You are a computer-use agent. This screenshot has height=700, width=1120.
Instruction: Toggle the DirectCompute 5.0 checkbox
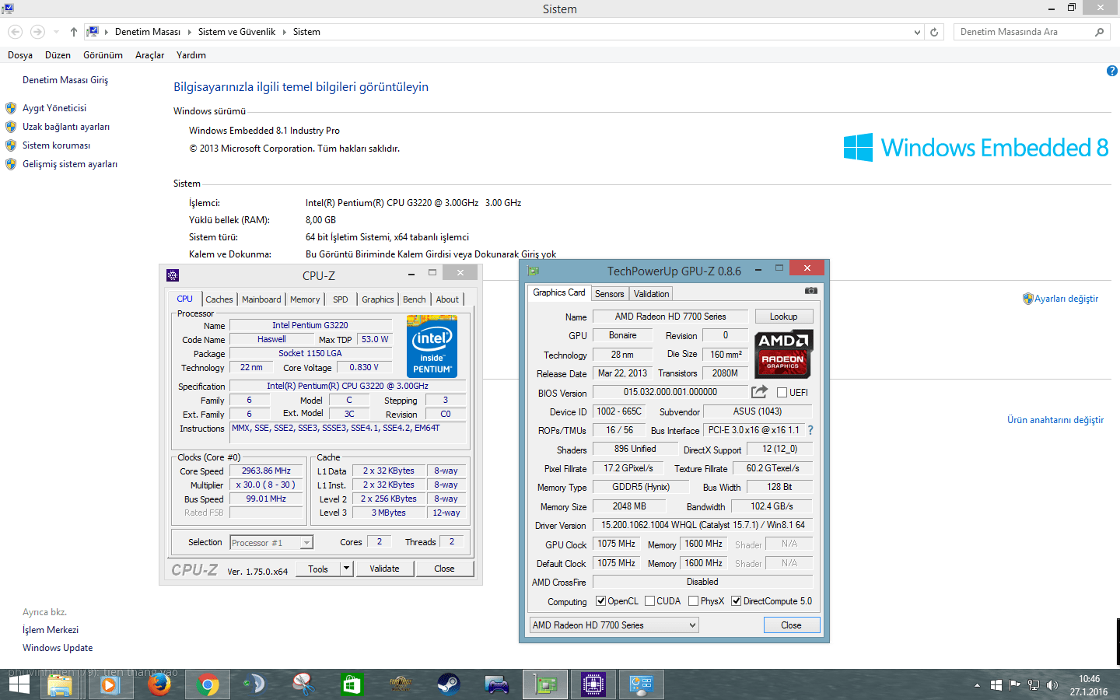tap(736, 601)
